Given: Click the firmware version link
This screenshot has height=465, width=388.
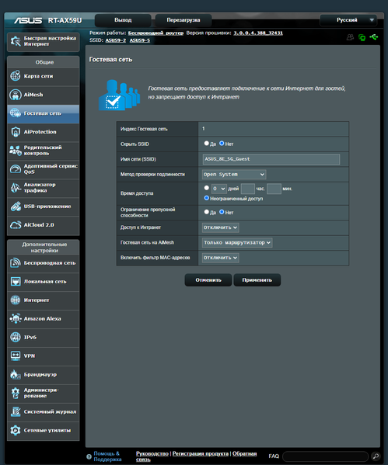Looking at the screenshot, I should (x=258, y=33).
